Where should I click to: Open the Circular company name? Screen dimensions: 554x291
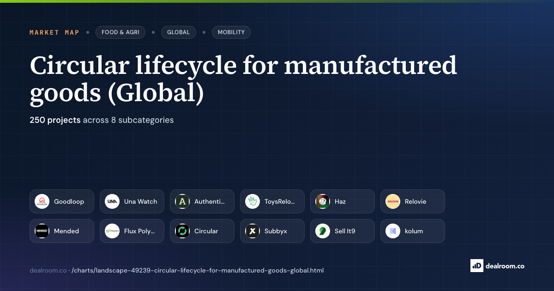pyautogui.click(x=206, y=231)
